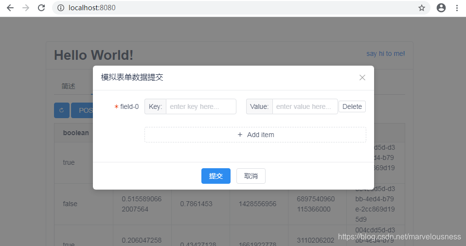The height and width of the screenshot is (246, 466).
Task: Click the Value: prefix label
Action: [259, 106]
